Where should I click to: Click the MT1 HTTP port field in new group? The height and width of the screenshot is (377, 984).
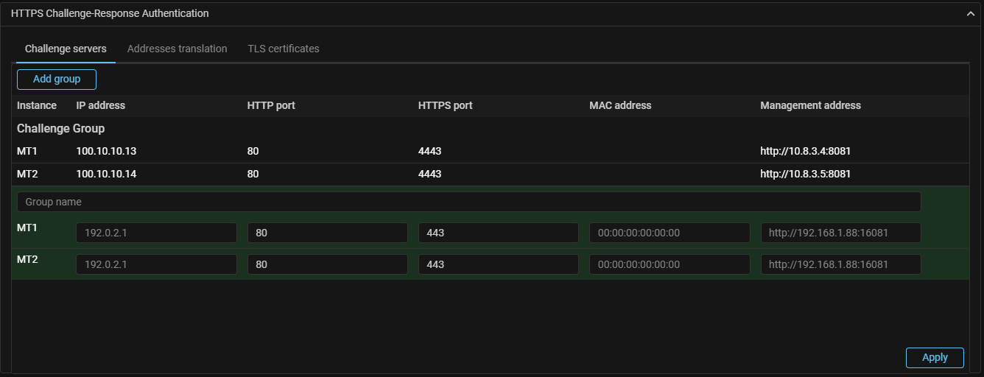327,233
